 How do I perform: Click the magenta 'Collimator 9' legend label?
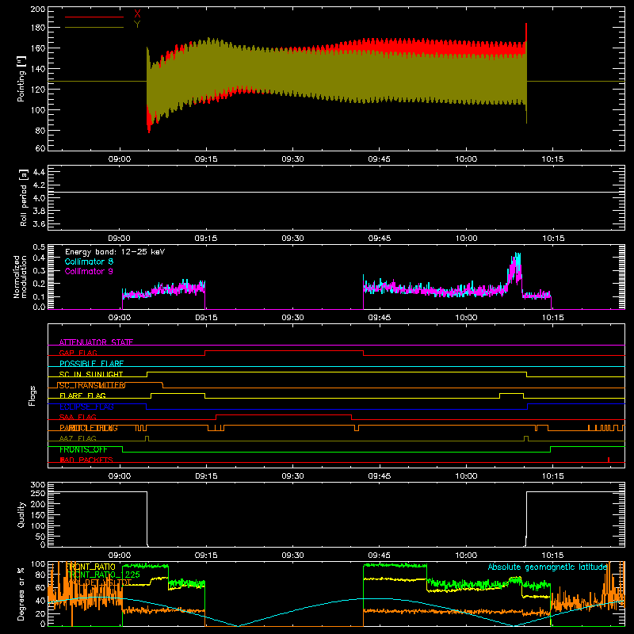[89, 271]
